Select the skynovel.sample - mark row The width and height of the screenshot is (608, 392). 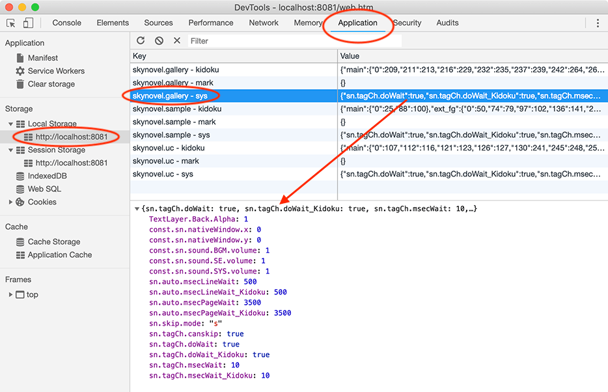pyautogui.click(x=368, y=122)
